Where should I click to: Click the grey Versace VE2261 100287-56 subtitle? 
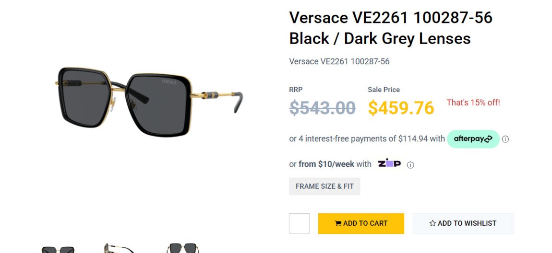coord(339,61)
